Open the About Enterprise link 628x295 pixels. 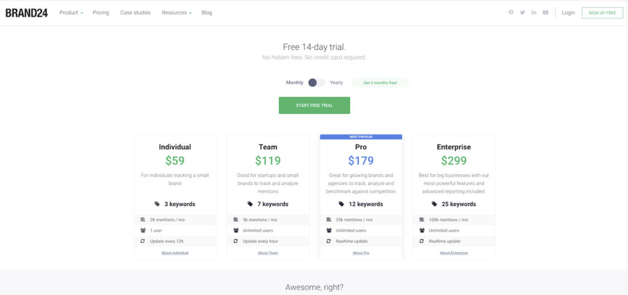click(454, 253)
